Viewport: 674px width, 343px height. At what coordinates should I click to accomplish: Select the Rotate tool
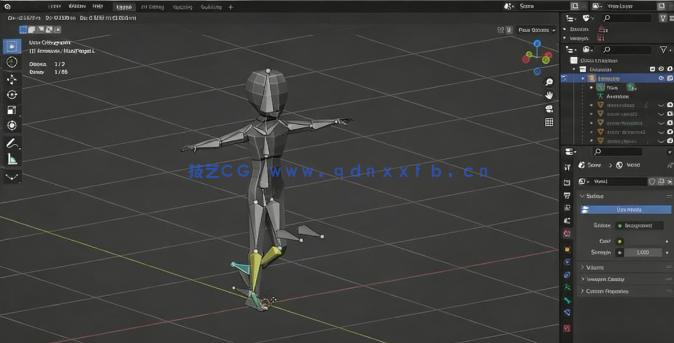click(x=12, y=94)
